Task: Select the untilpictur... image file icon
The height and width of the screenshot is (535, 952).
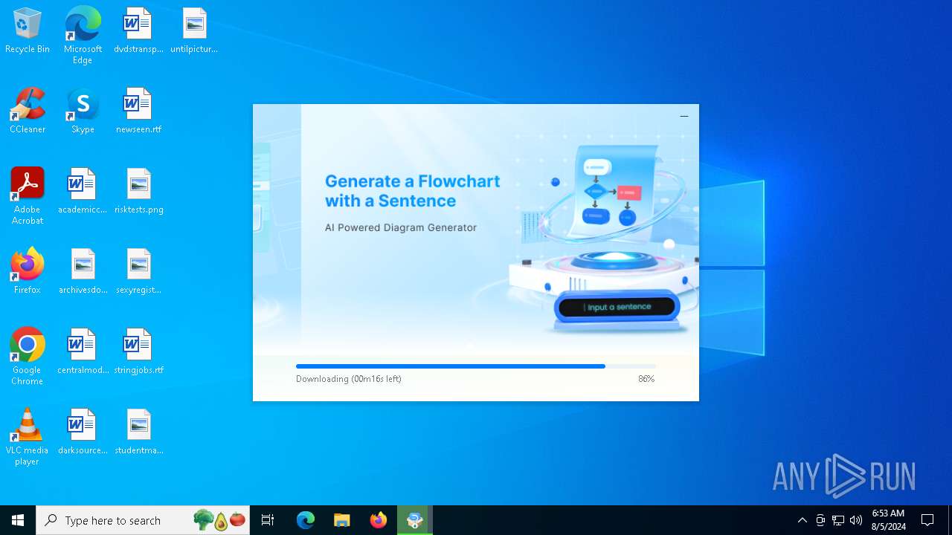Action: [x=194, y=31]
